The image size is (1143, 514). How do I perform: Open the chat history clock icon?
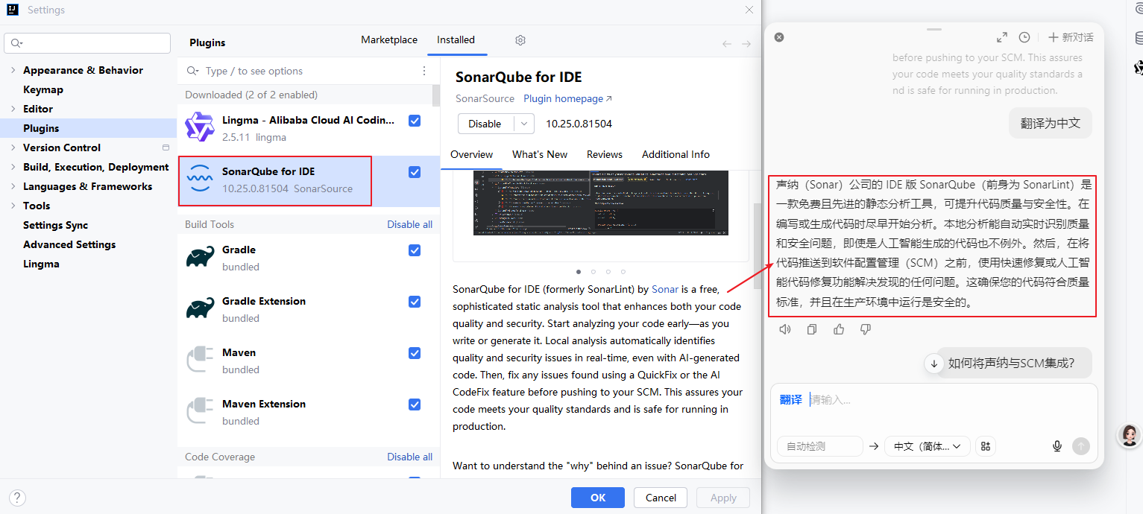pyautogui.click(x=1024, y=37)
